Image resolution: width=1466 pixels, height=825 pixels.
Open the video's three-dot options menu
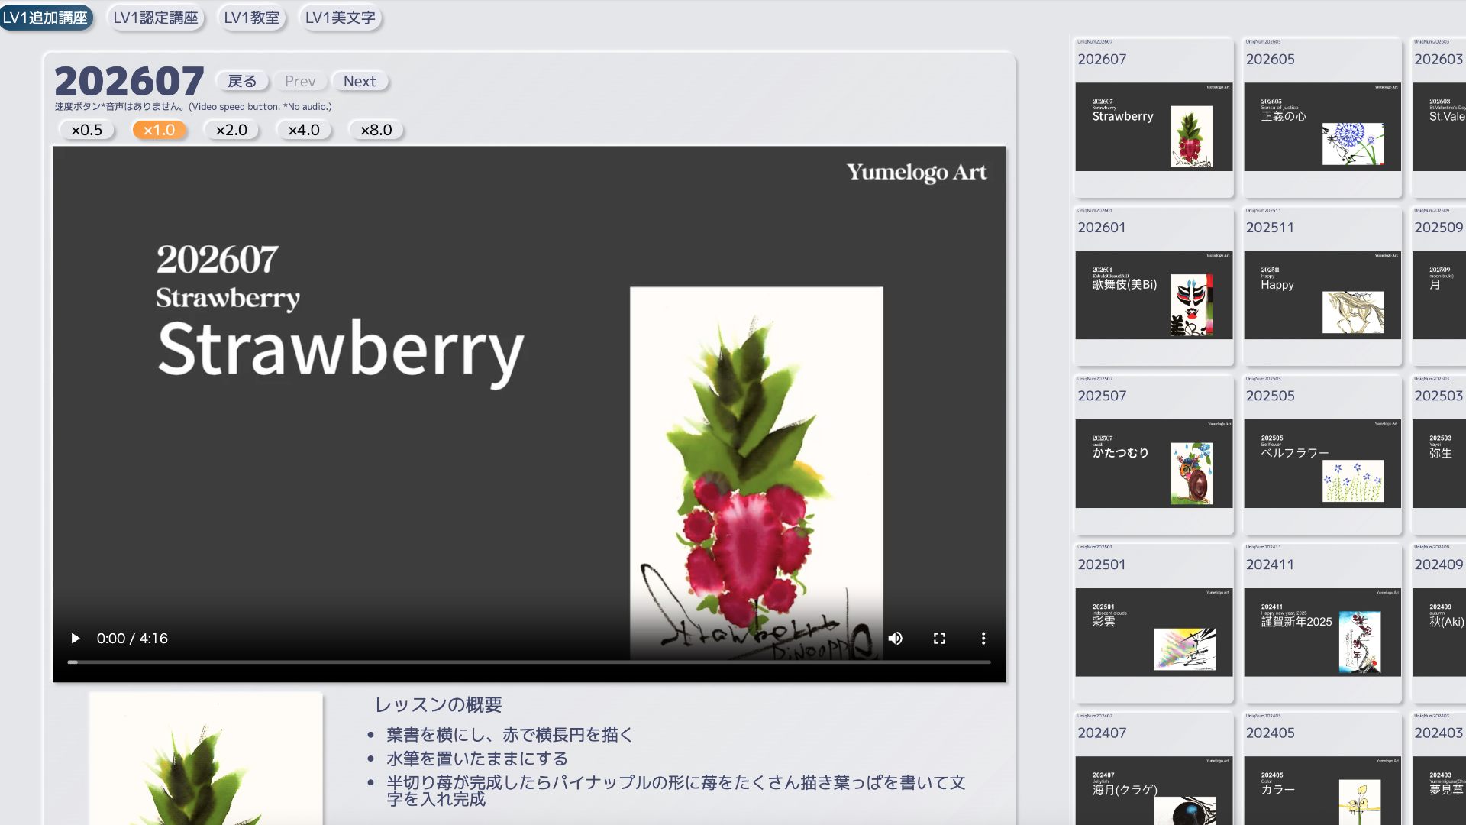[983, 638]
